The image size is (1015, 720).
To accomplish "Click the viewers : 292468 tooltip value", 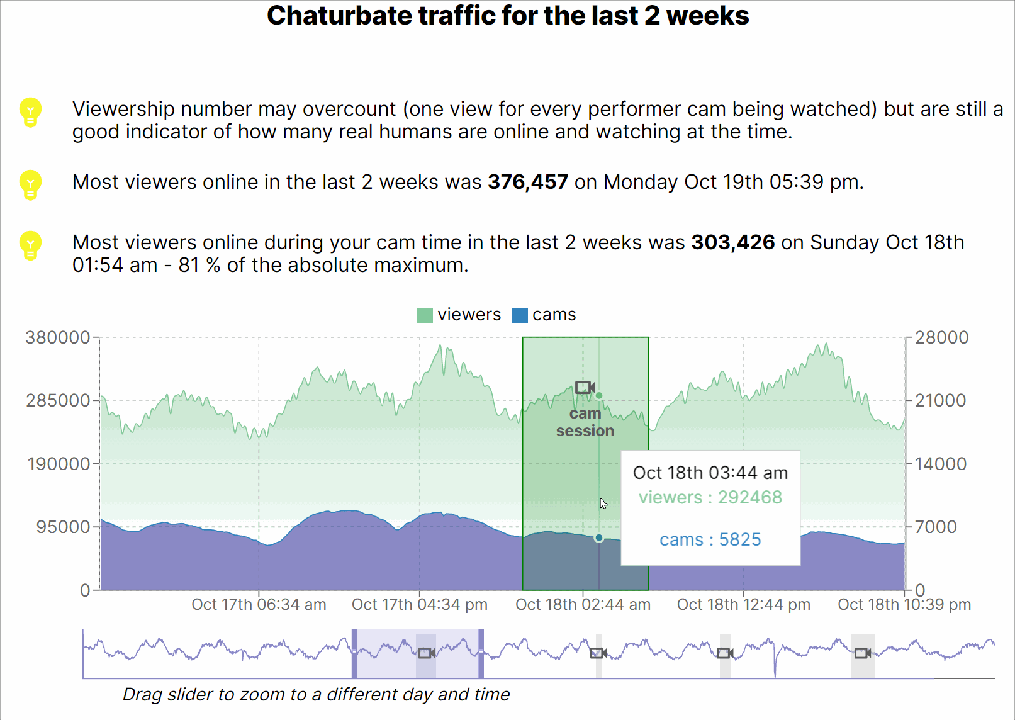I will click(710, 497).
